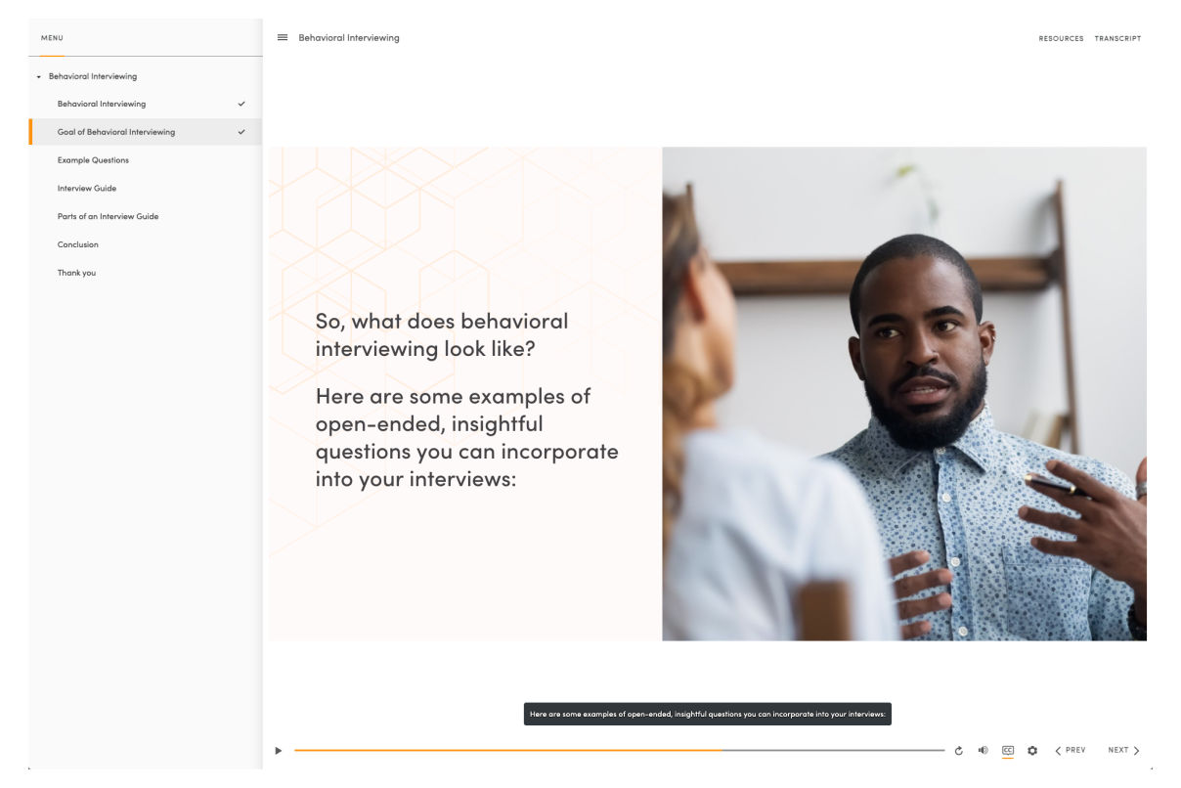Click the interview photo of the man

[x=904, y=394]
